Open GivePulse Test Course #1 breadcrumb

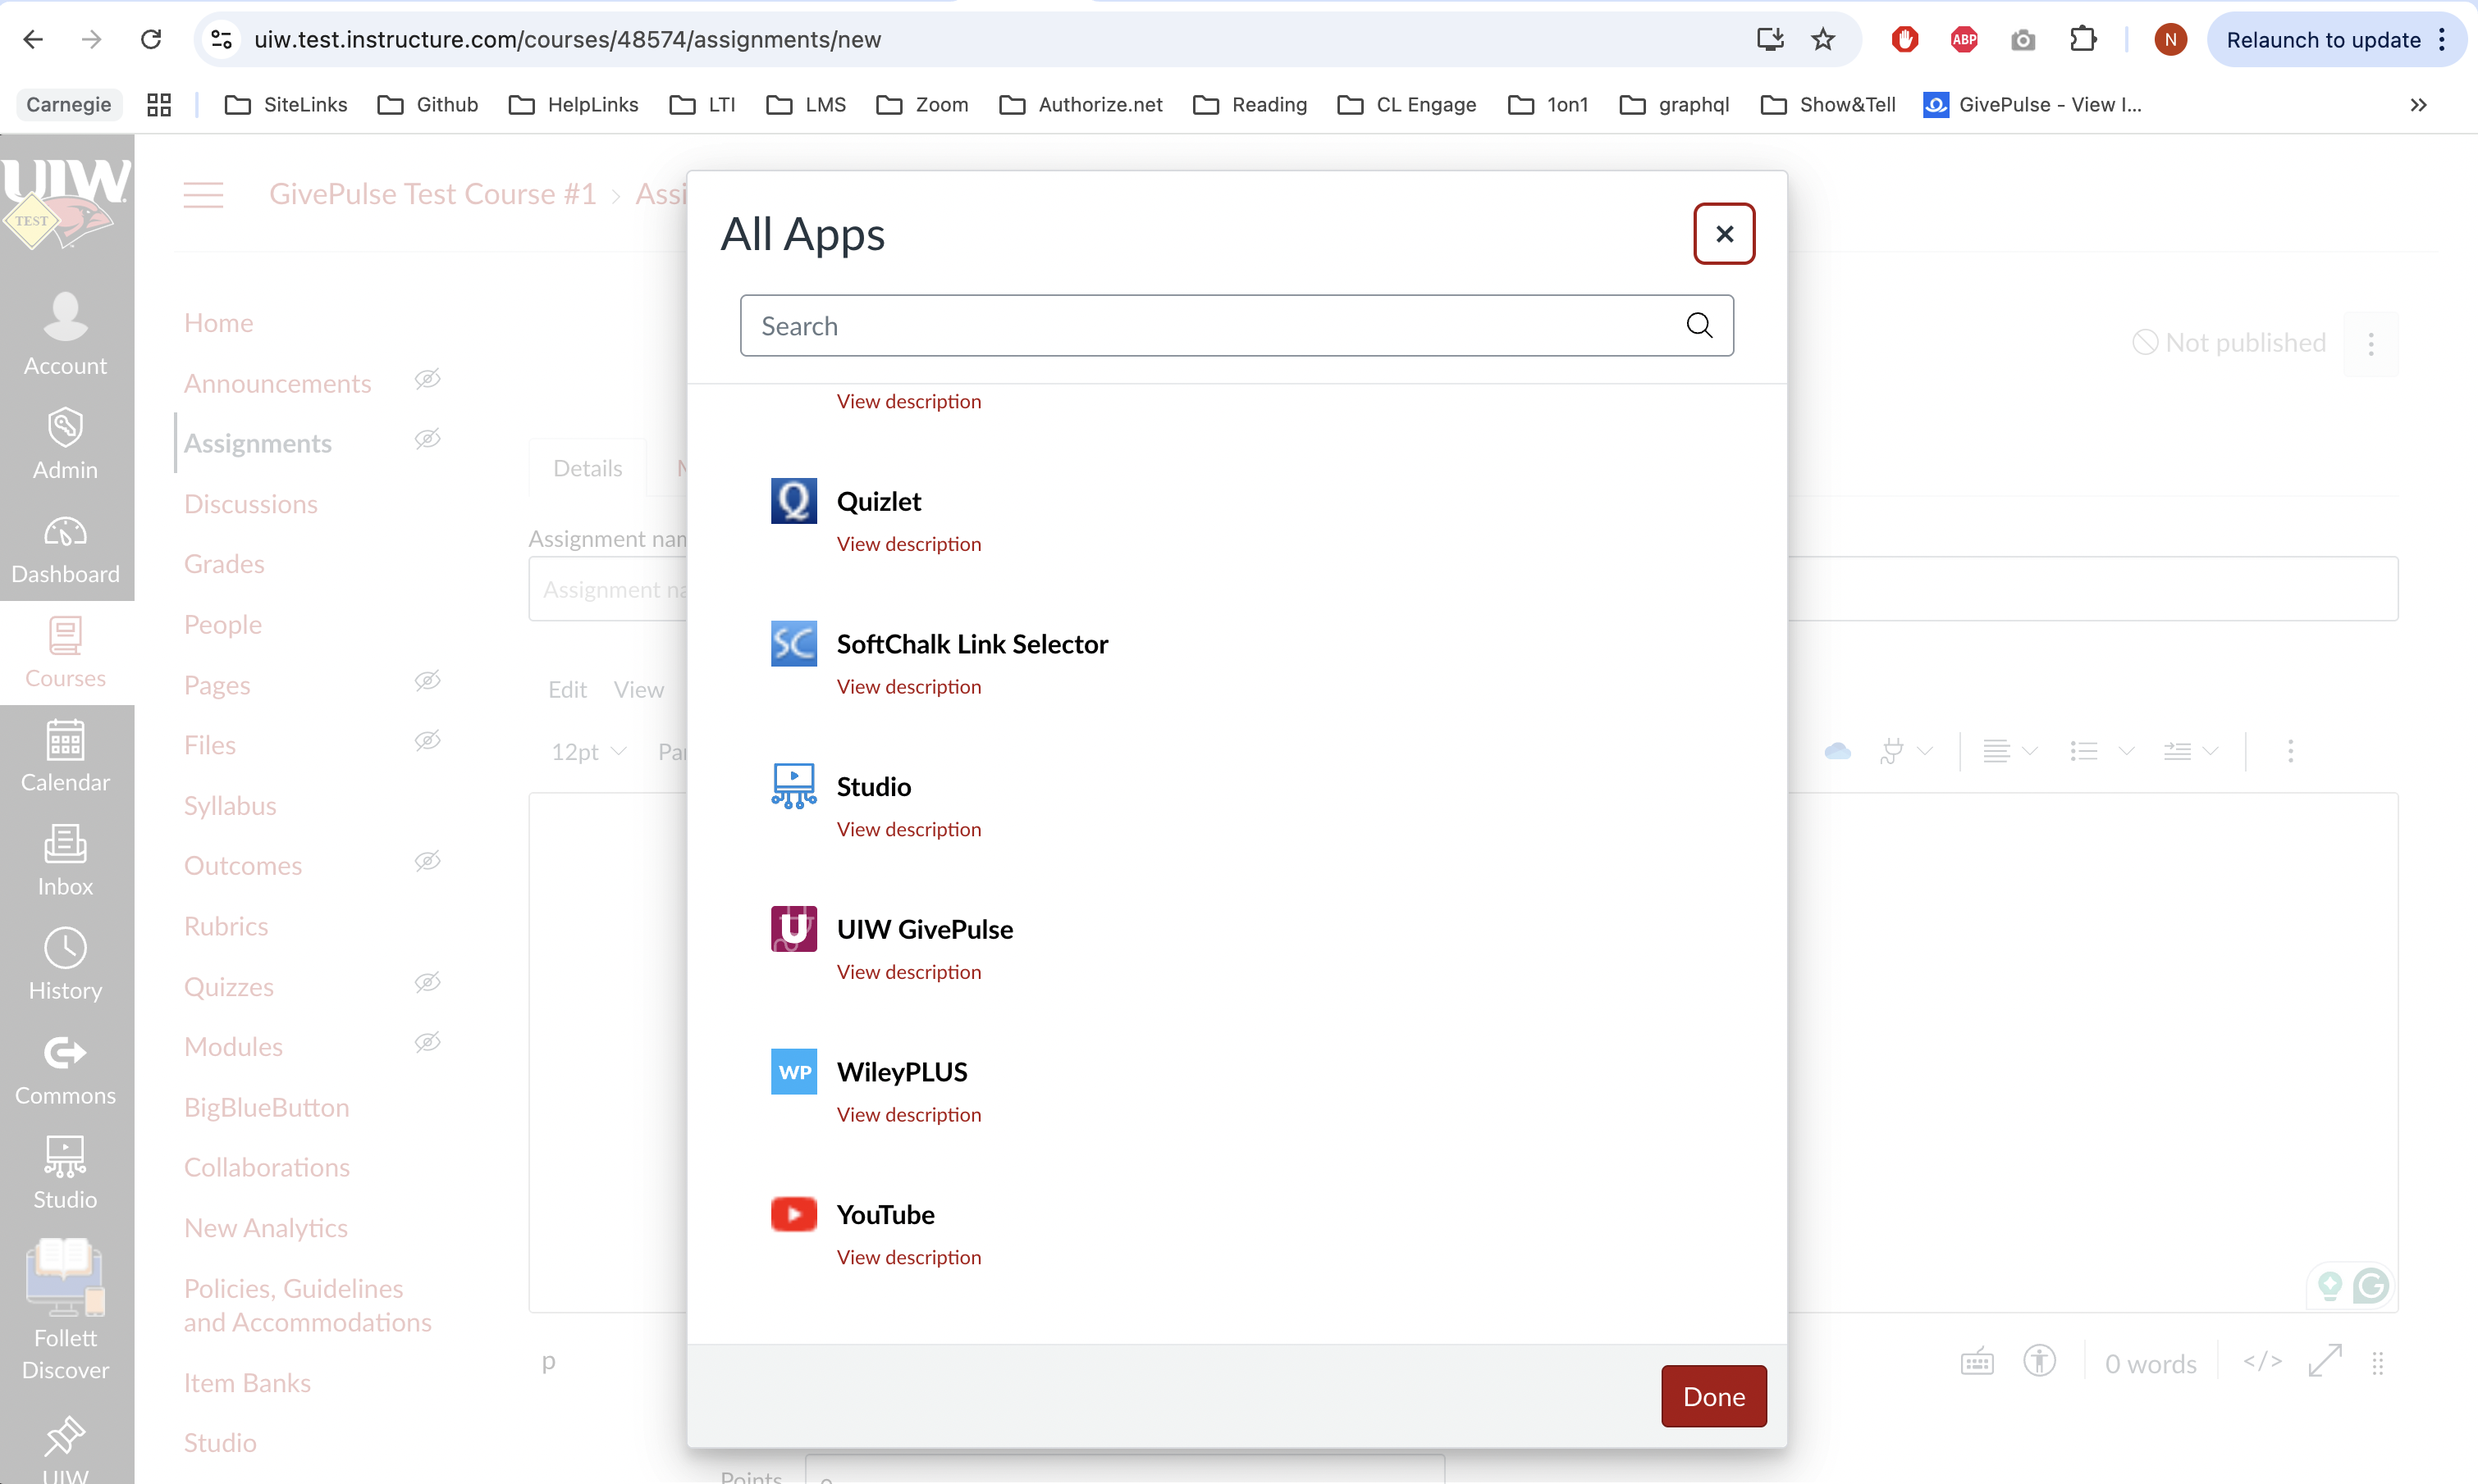click(432, 193)
